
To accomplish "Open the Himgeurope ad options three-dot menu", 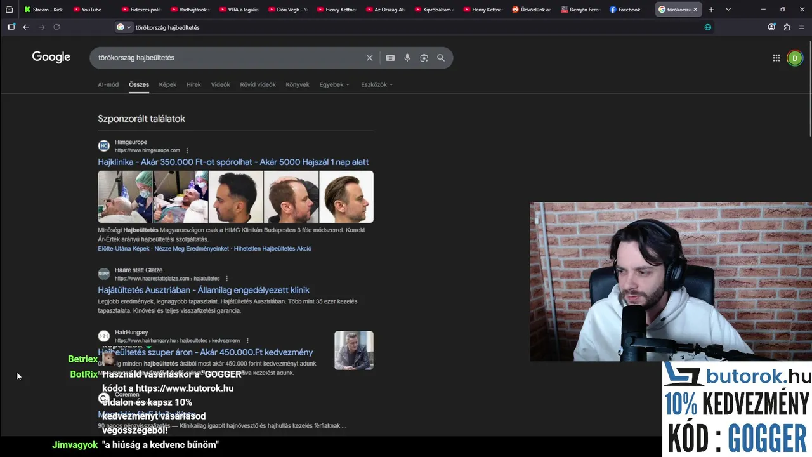I will (187, 150).
